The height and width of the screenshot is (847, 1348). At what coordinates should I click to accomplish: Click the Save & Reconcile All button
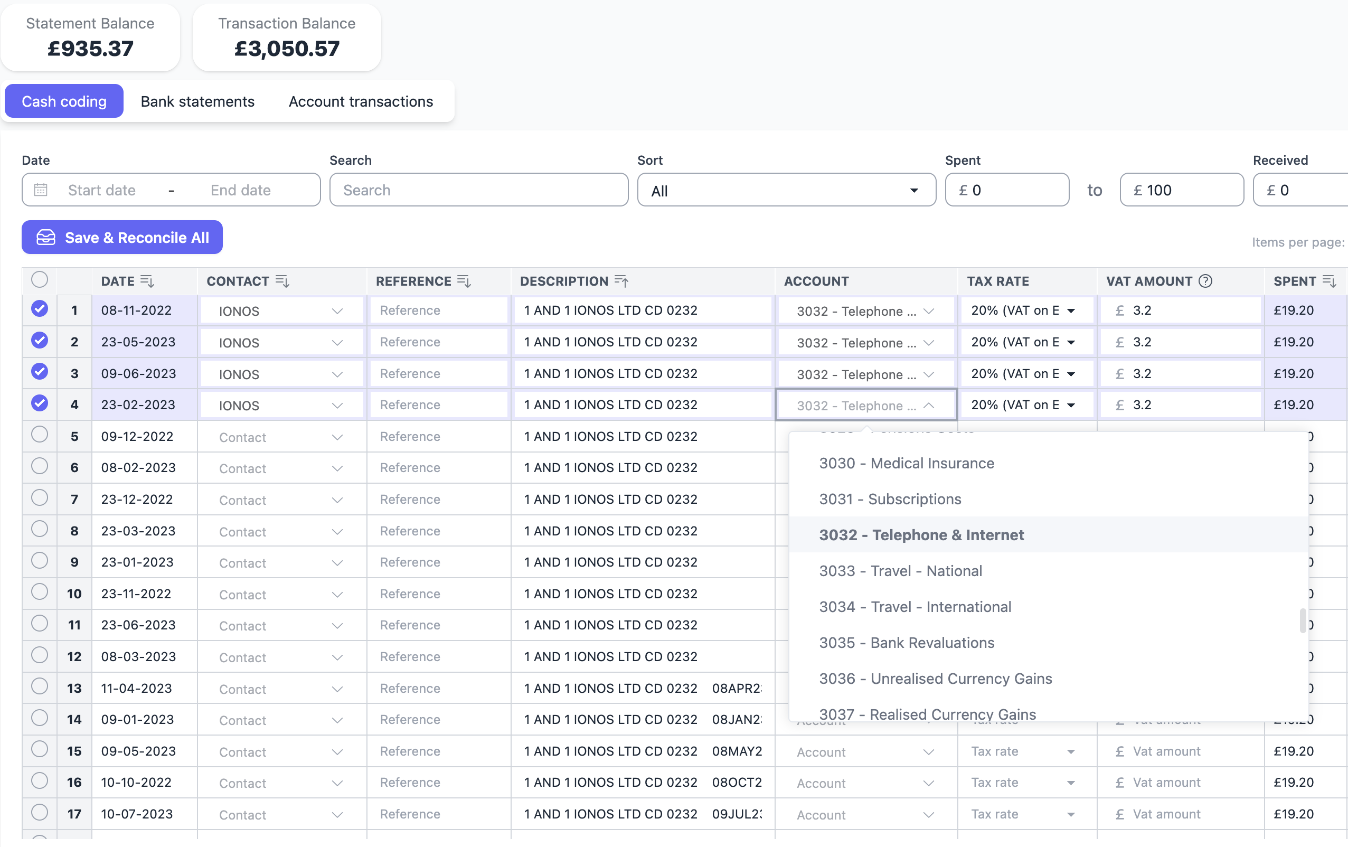[x=122, y=238]
